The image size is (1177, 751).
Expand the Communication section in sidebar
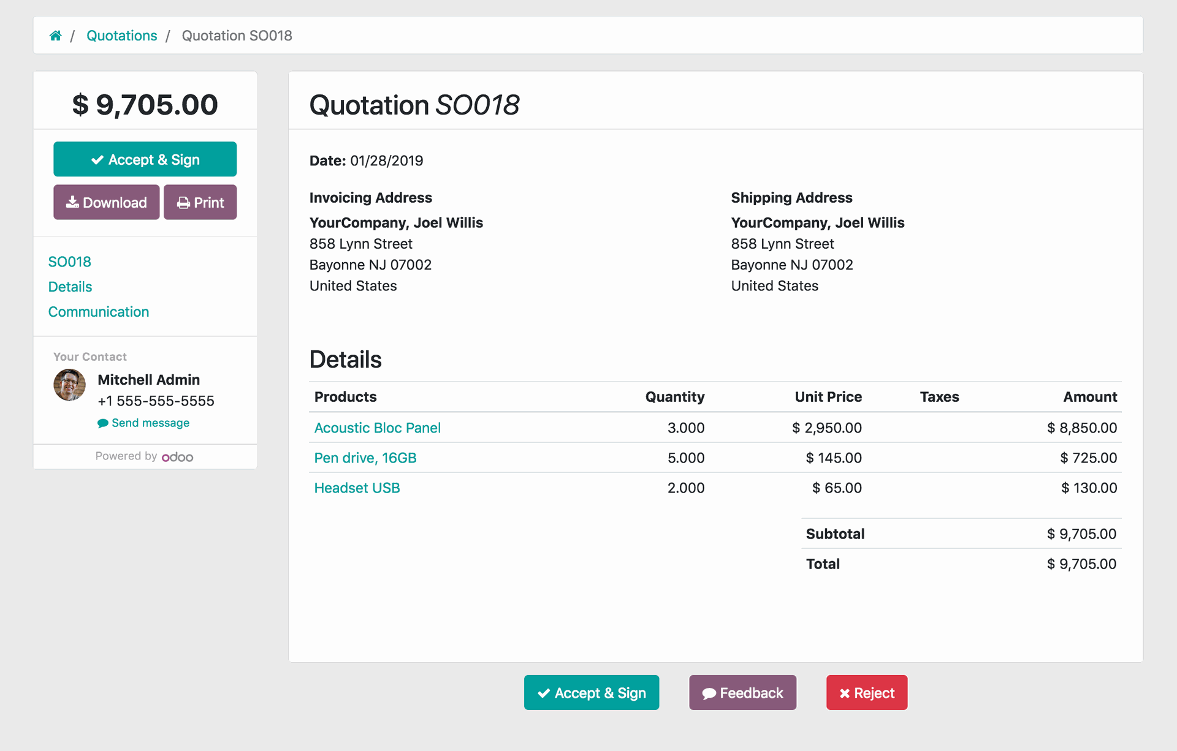tap(99, 311)
